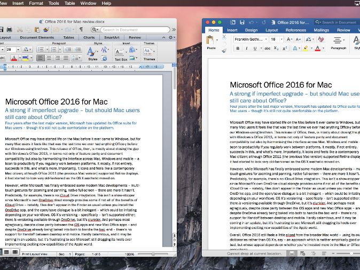The image size is (360, 270).
Task: Select the Home tab in Word 2016
Action: coord(214,30)
